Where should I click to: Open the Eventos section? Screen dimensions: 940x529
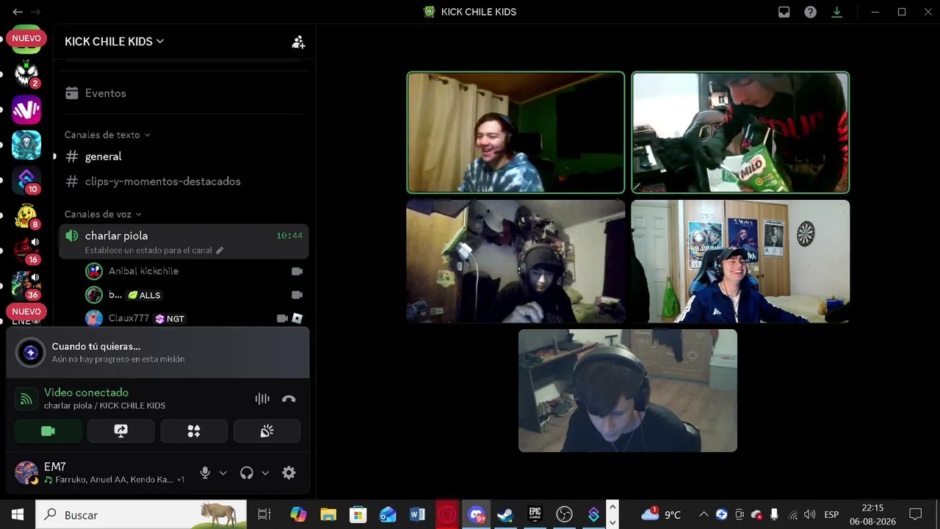[184, 93]
